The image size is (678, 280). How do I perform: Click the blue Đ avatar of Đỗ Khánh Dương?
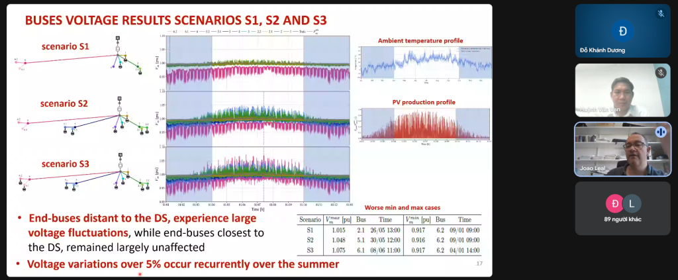pos(622,32)
